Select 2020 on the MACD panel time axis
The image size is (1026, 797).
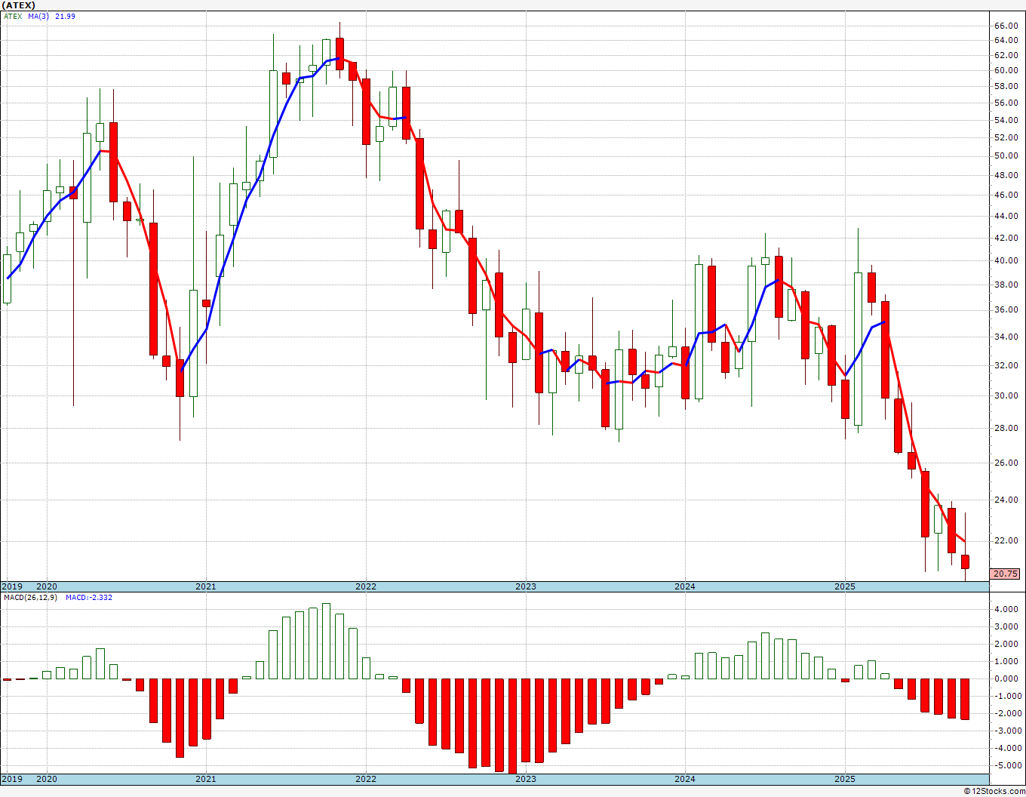click(47, 779)
